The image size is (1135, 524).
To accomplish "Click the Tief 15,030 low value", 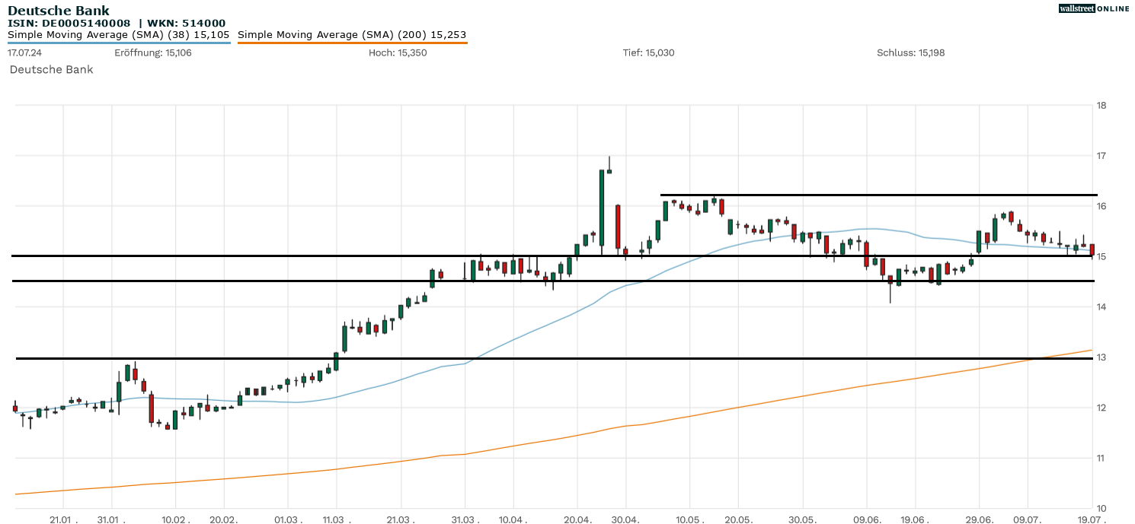I will tap(648, 52).
